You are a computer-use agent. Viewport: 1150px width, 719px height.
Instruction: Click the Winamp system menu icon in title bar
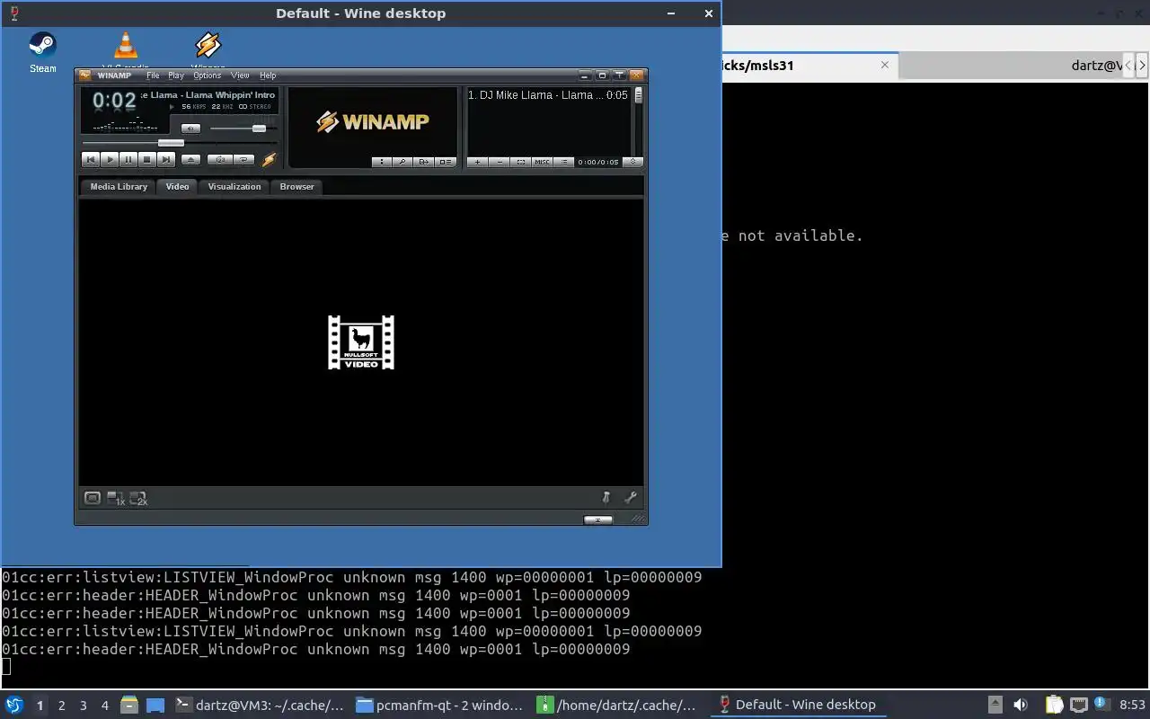[x=85, y=75]
